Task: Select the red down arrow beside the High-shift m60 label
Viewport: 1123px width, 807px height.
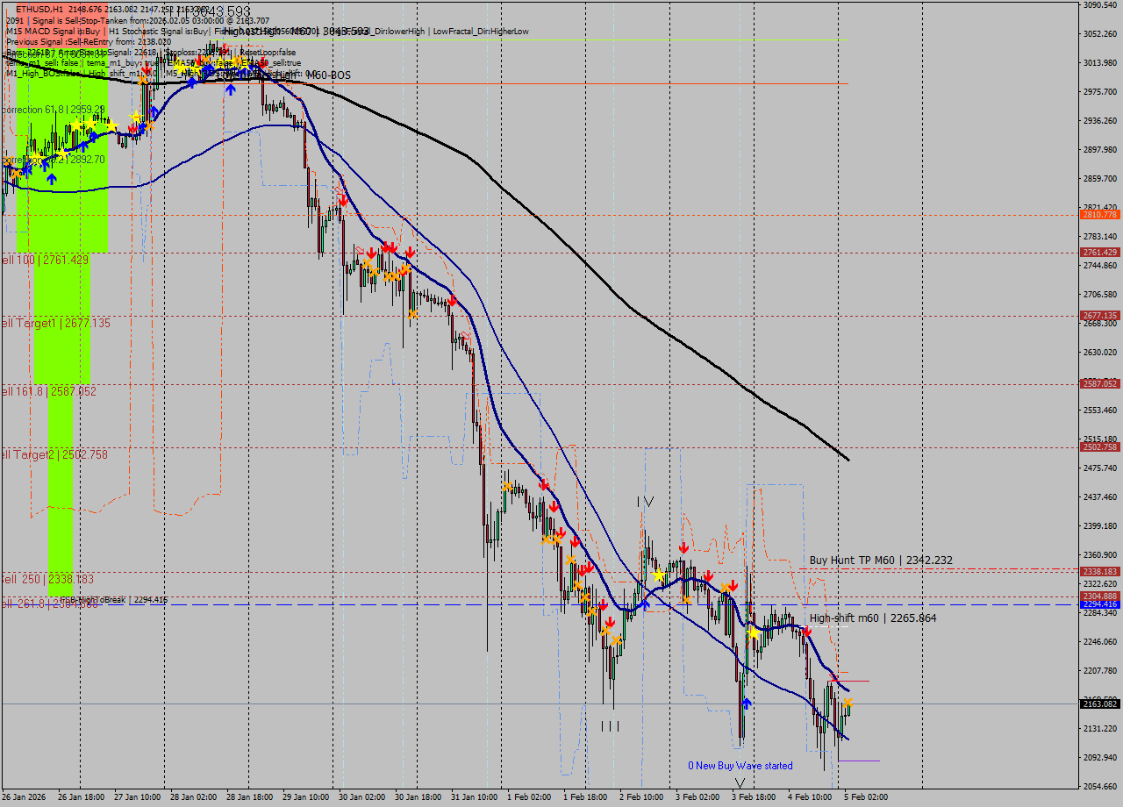Action: pos(806,631)
